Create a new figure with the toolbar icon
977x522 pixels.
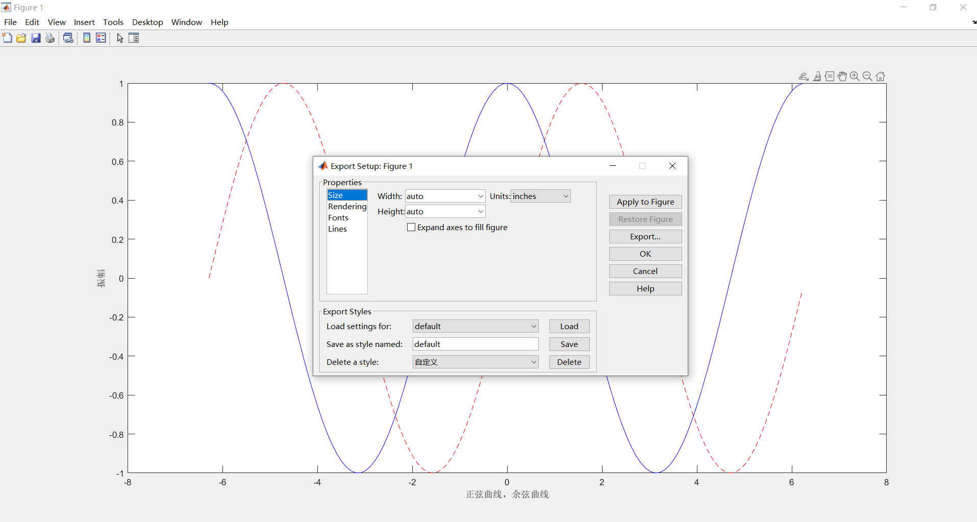coord(7,38)
